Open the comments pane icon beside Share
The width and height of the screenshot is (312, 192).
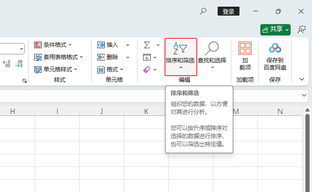(x=301, y=30)
